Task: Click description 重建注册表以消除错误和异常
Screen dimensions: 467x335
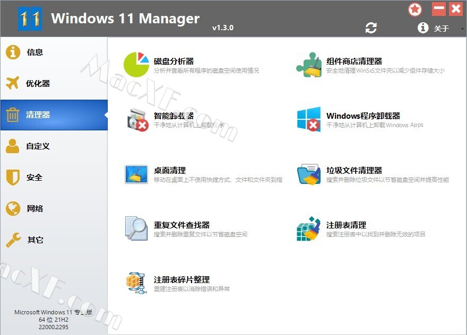Action: click(192, 289)
